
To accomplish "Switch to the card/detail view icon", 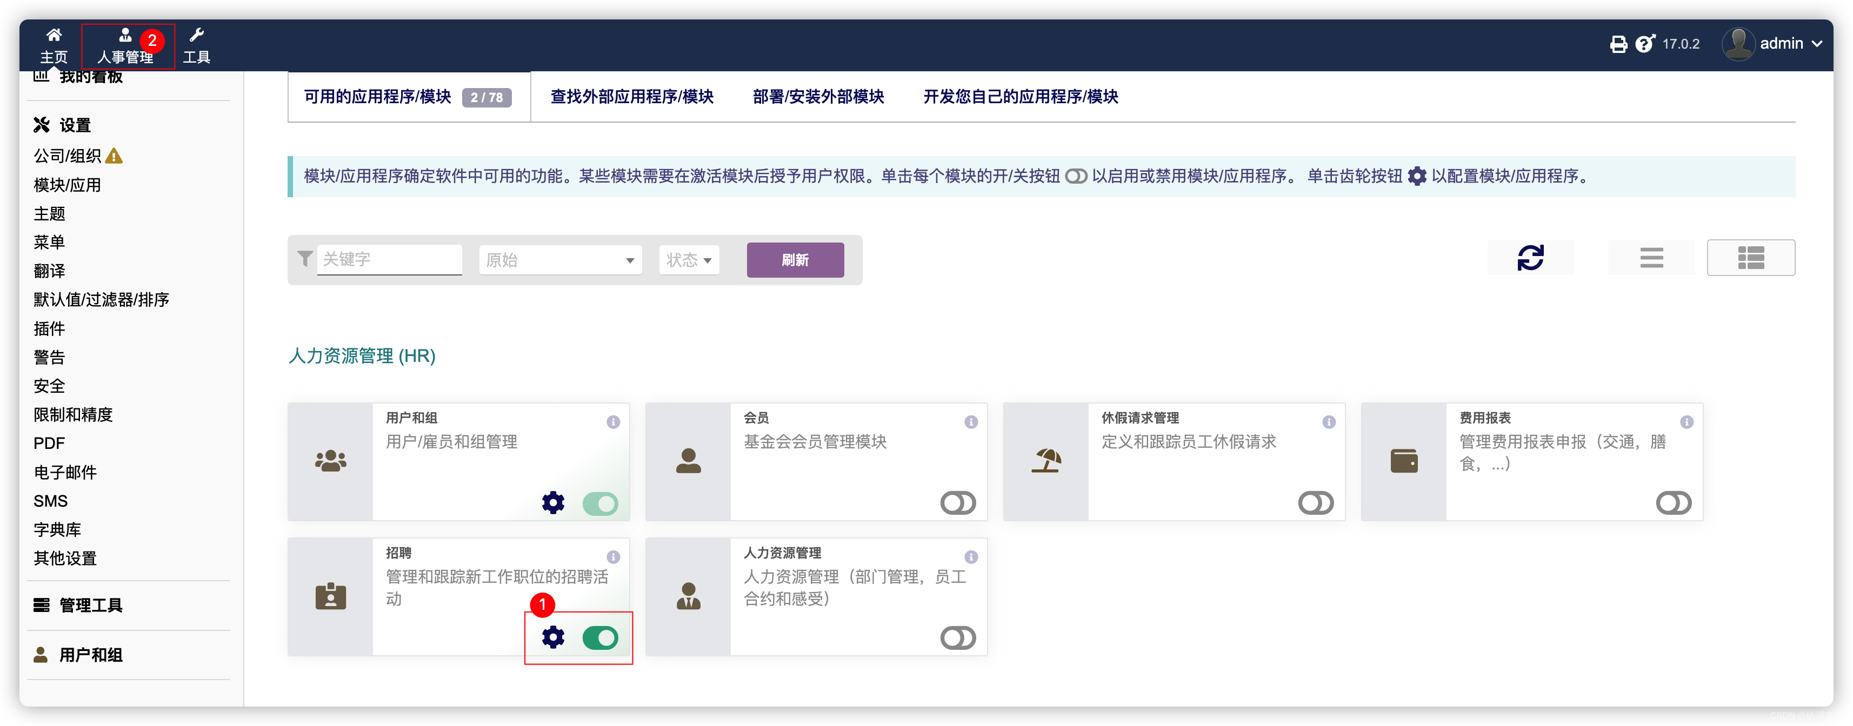I will [x=1750, y=257].
